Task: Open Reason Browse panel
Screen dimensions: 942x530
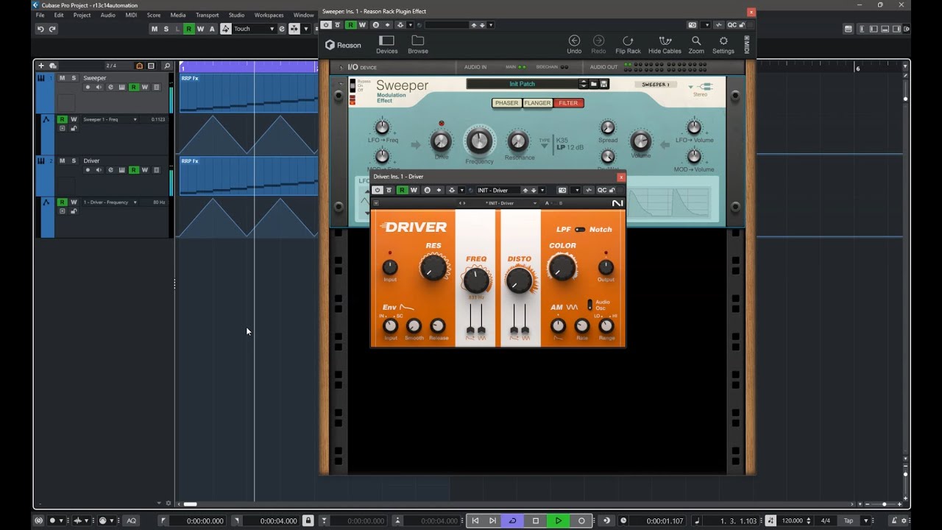Action: point(418,44)
